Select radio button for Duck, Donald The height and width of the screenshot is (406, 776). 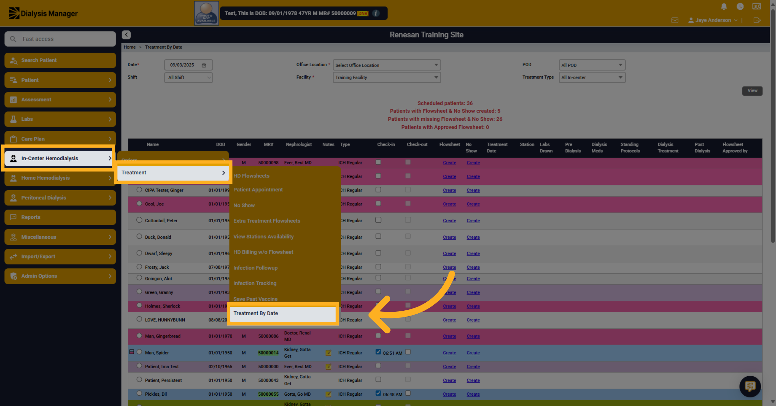tap(139, 236)
